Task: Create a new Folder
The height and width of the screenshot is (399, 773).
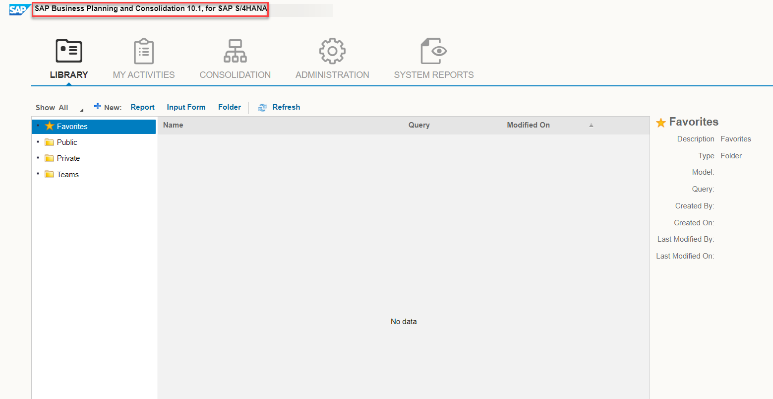Action: [230, 107]
